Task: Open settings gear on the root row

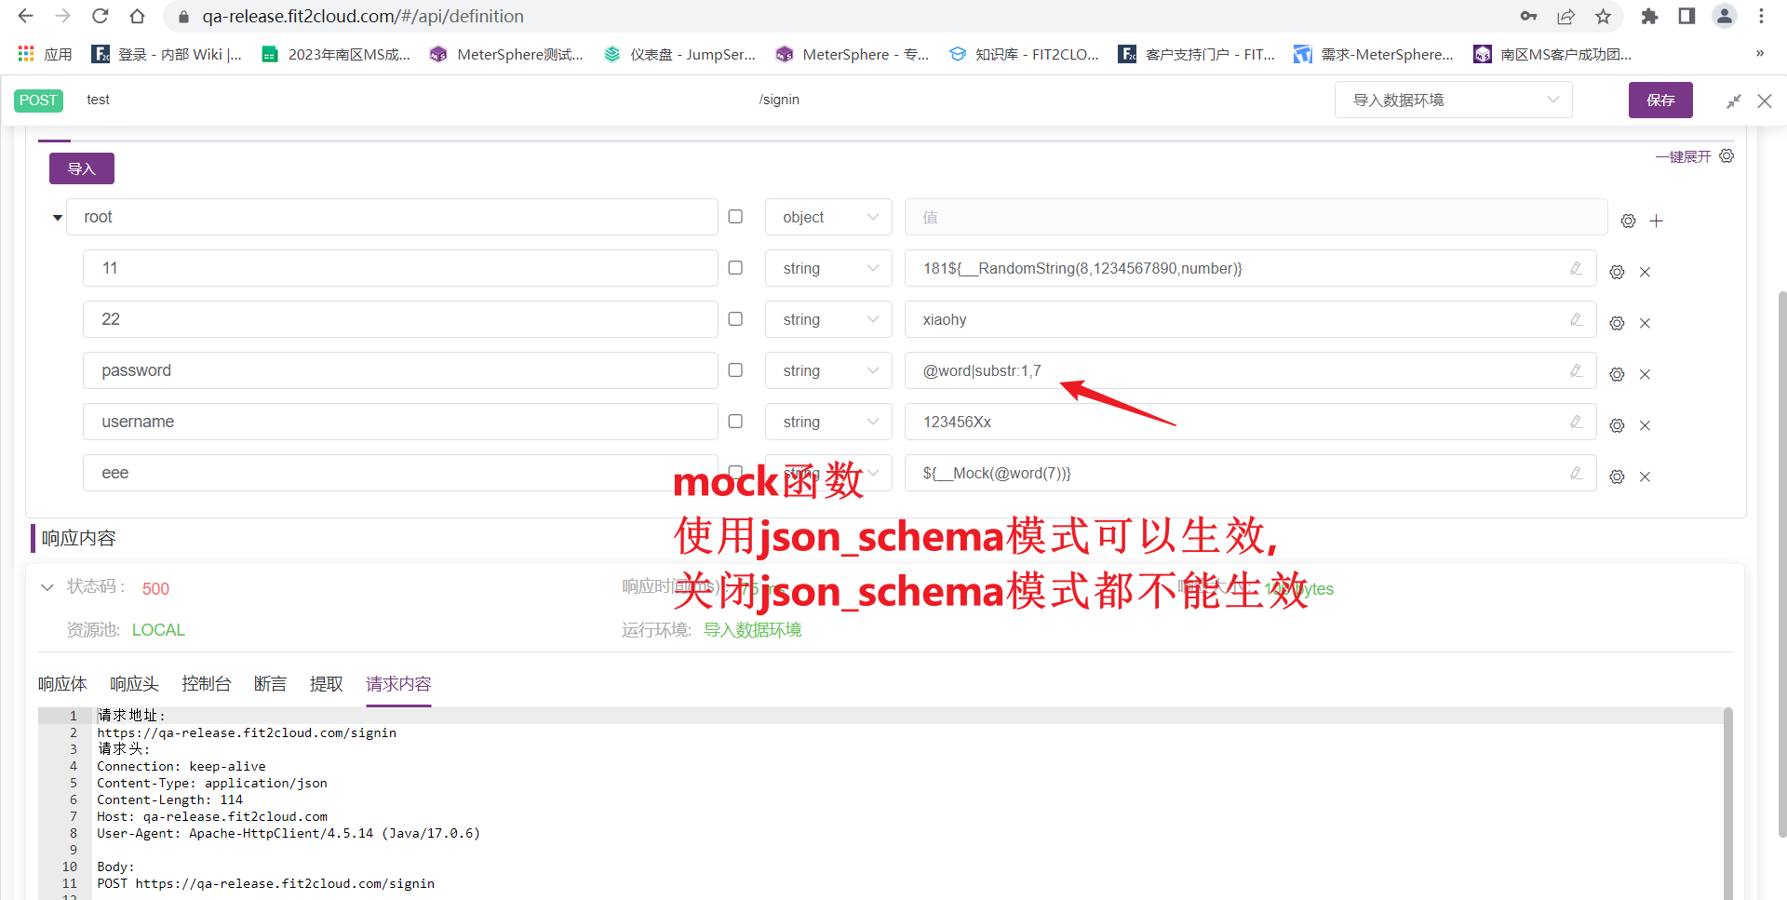Action: [x=1628, y=221]
